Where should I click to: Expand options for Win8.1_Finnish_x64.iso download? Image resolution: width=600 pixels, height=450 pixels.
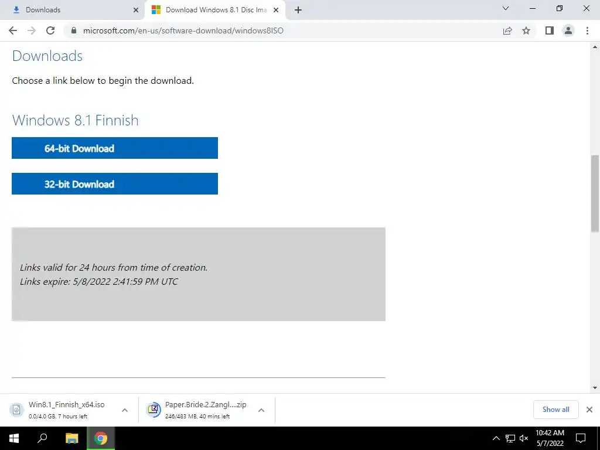click(125, 410)
